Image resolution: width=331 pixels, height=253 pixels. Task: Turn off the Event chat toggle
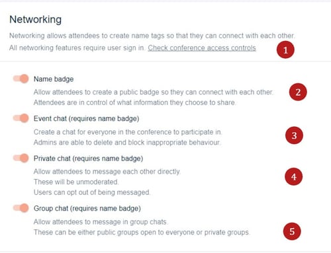[21, 118]
